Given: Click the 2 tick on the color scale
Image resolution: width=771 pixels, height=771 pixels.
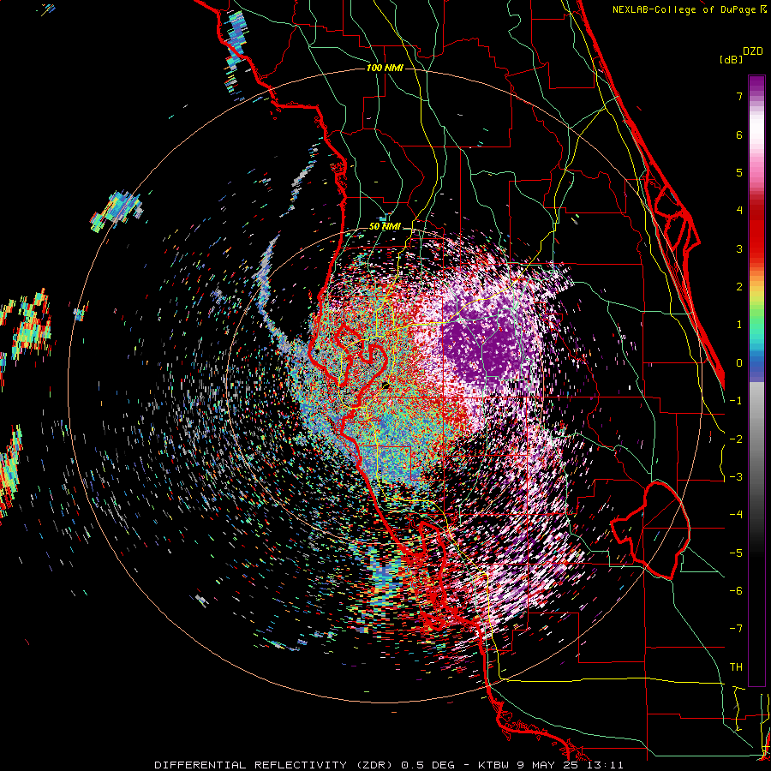Looking at the screenshot, I should pos(739,287).
